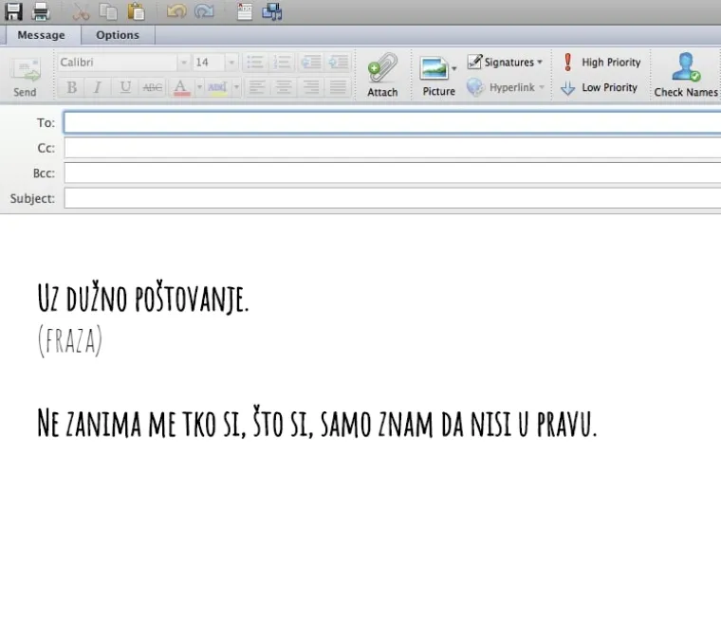Expand the font size 14 dropdown
The image size is (721, 618).
[231, 63]
